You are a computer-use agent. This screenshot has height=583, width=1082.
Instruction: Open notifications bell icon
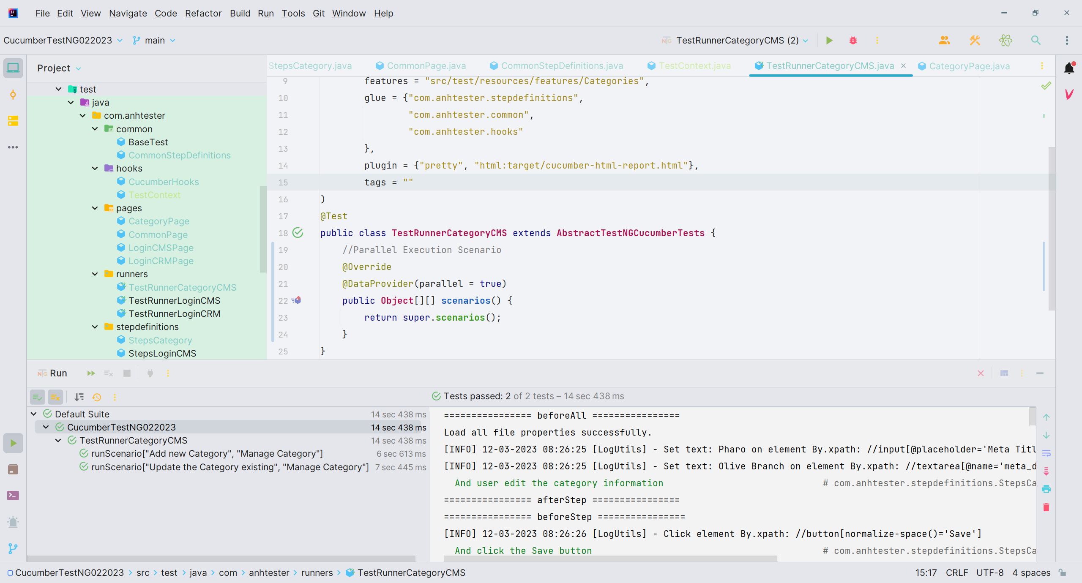click(x=1069, y=68)
